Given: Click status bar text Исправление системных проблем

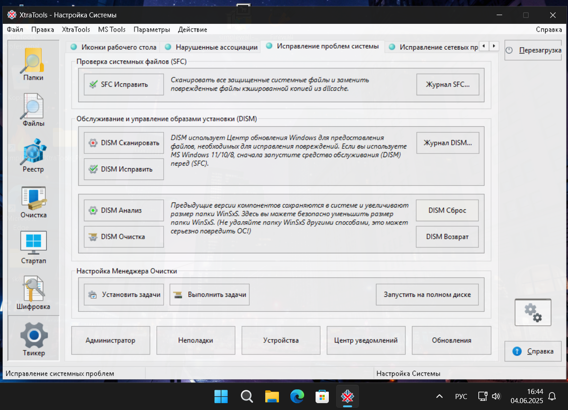Looking at the screenshot, I should (x=60, y=374).
